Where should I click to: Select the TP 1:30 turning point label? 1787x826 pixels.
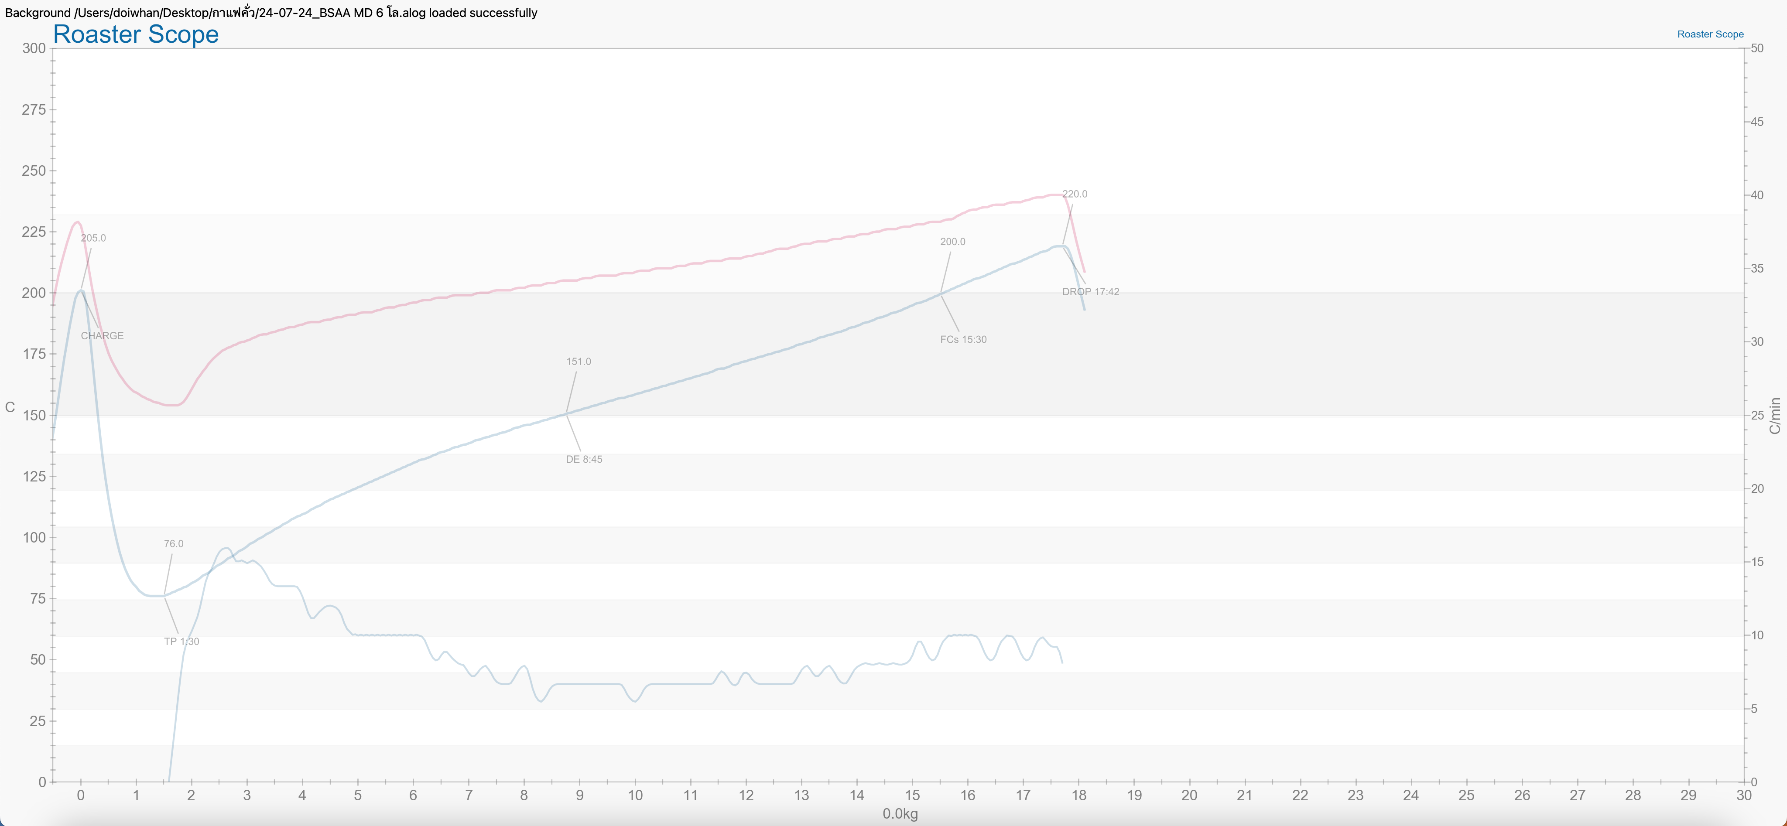pyautogui.click(x=181, y=642)
